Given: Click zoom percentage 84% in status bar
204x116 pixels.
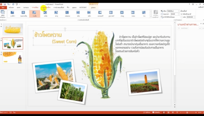Looking at the screenshot, I should pos(200,113).
